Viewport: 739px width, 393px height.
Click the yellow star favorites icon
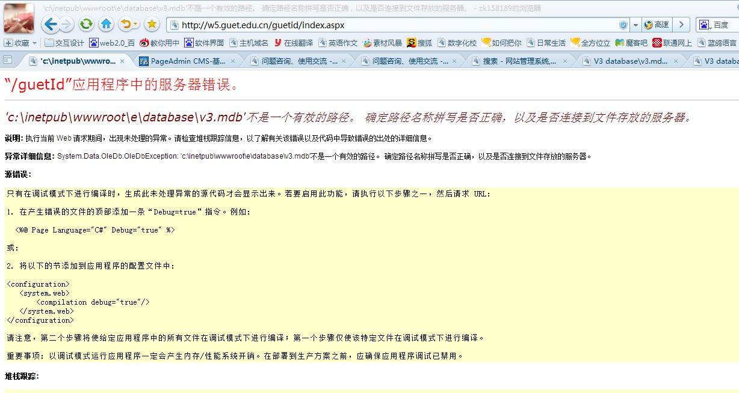(152, 25)
